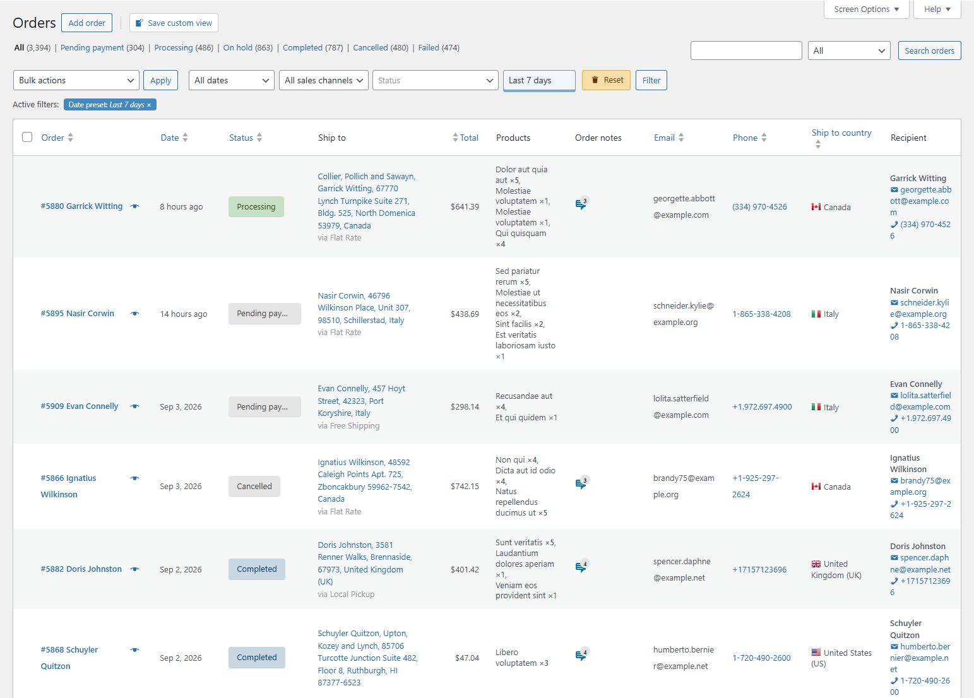974x698 pixels.
Task: Show Processing (486) orders
Action: coord(184,48)
